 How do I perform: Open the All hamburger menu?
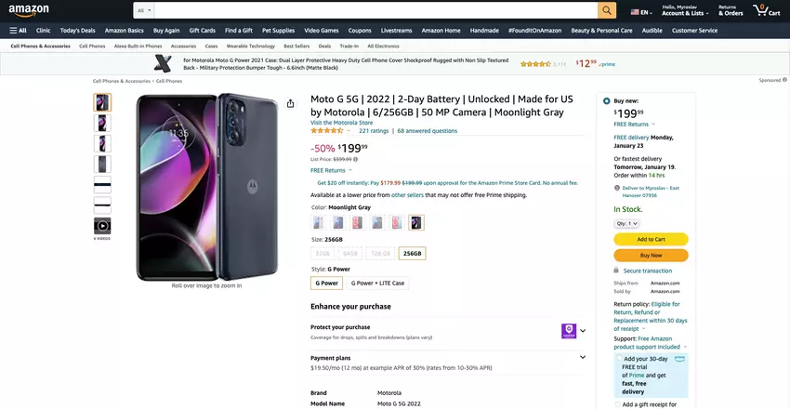coord(19,30)
